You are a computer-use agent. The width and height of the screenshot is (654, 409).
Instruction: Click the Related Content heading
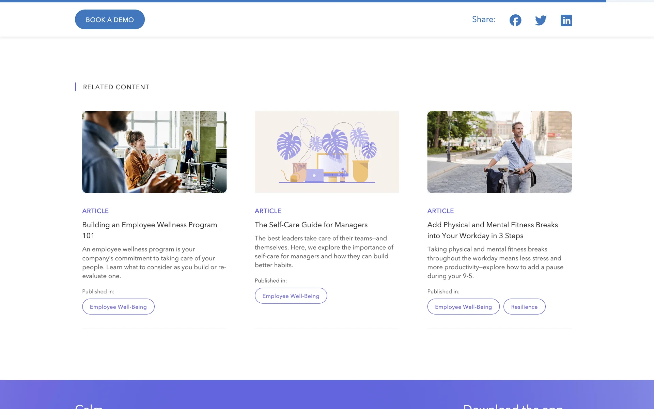(x=116, y=87)
